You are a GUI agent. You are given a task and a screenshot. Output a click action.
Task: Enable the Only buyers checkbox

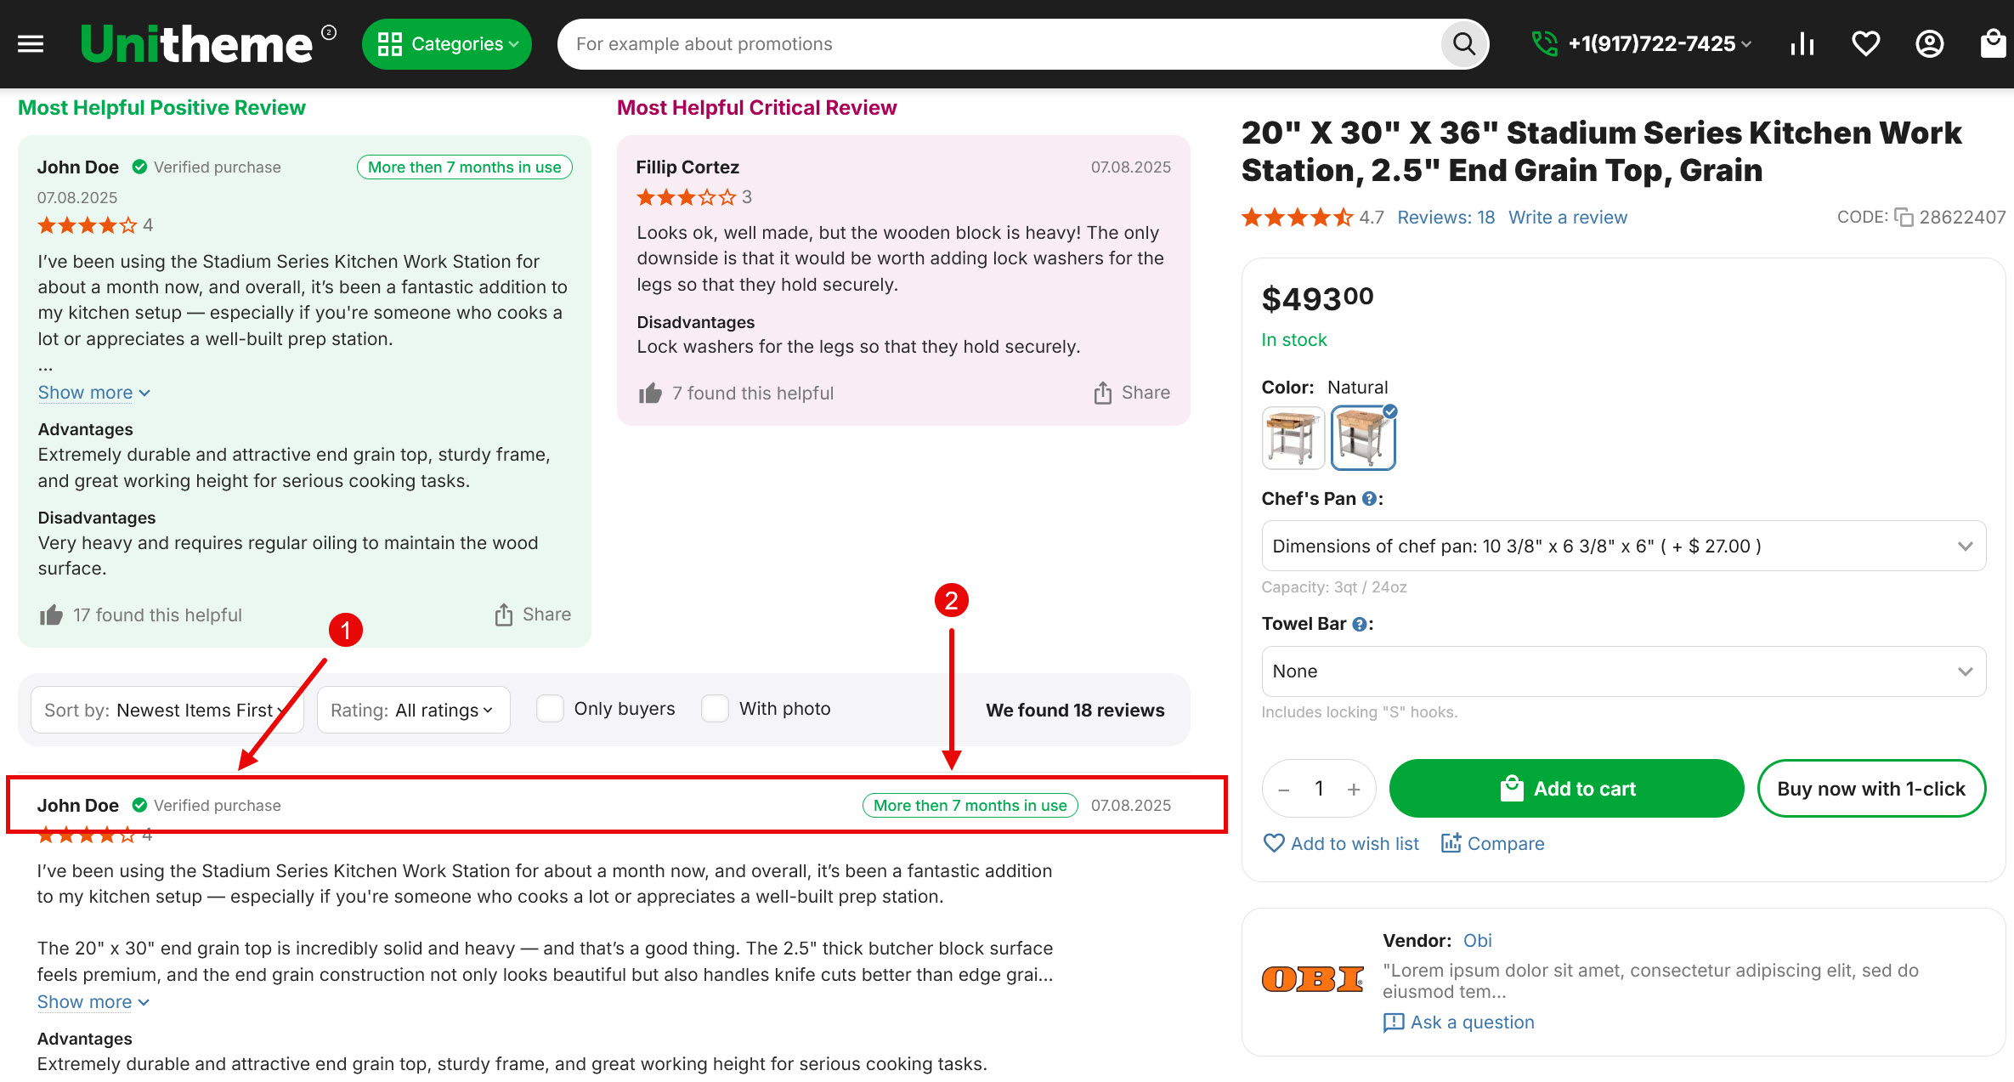tap(550, 709)
